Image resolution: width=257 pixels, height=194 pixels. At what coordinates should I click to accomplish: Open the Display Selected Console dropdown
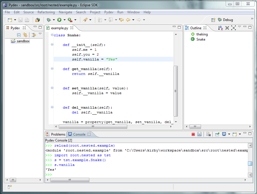click(x=229, y=134)
